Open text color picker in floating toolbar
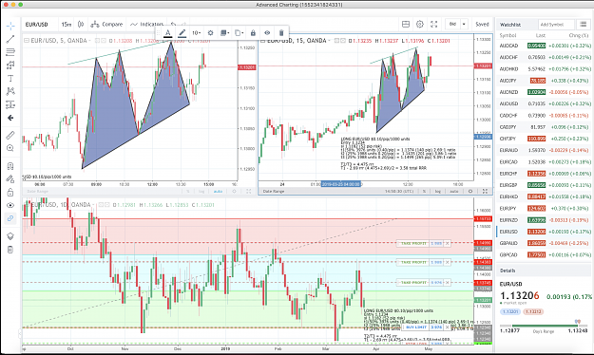Screen dimensions: 594x355 point(168,33)
